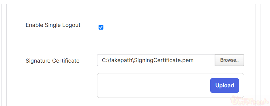
Task: Click the word Logout in the label
Action: point(71,25)
